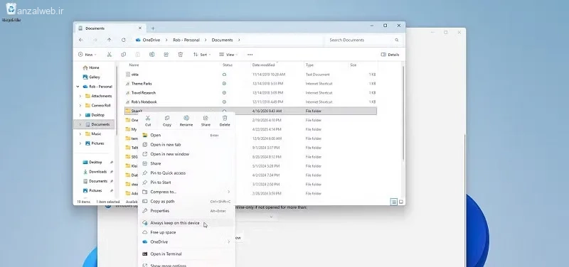Select Pin to Start
Viewport: 569px width, 267px height.
pos(186,182)
